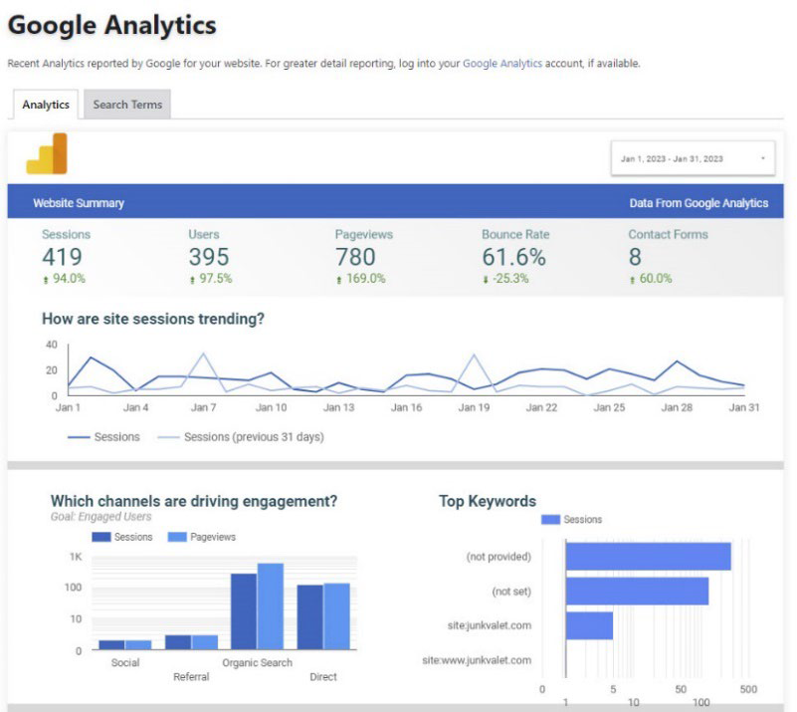This screenshot has width=797, height=712.
Task: Click the Sessions legend swatch in channels chart
Action: [101, 537]
